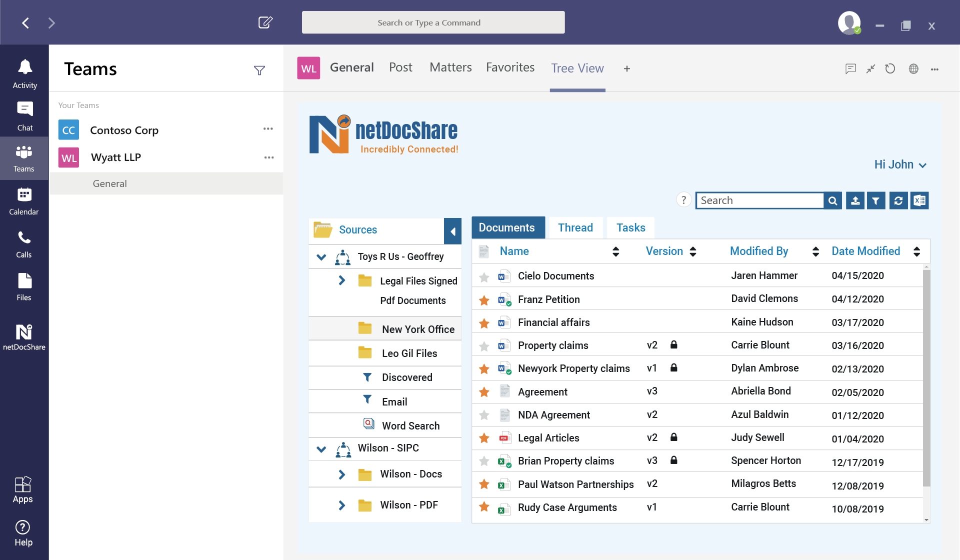Go forward with the right arrow
The width and height of the screenshot is (960, 560).
click(x=51, y=23)
